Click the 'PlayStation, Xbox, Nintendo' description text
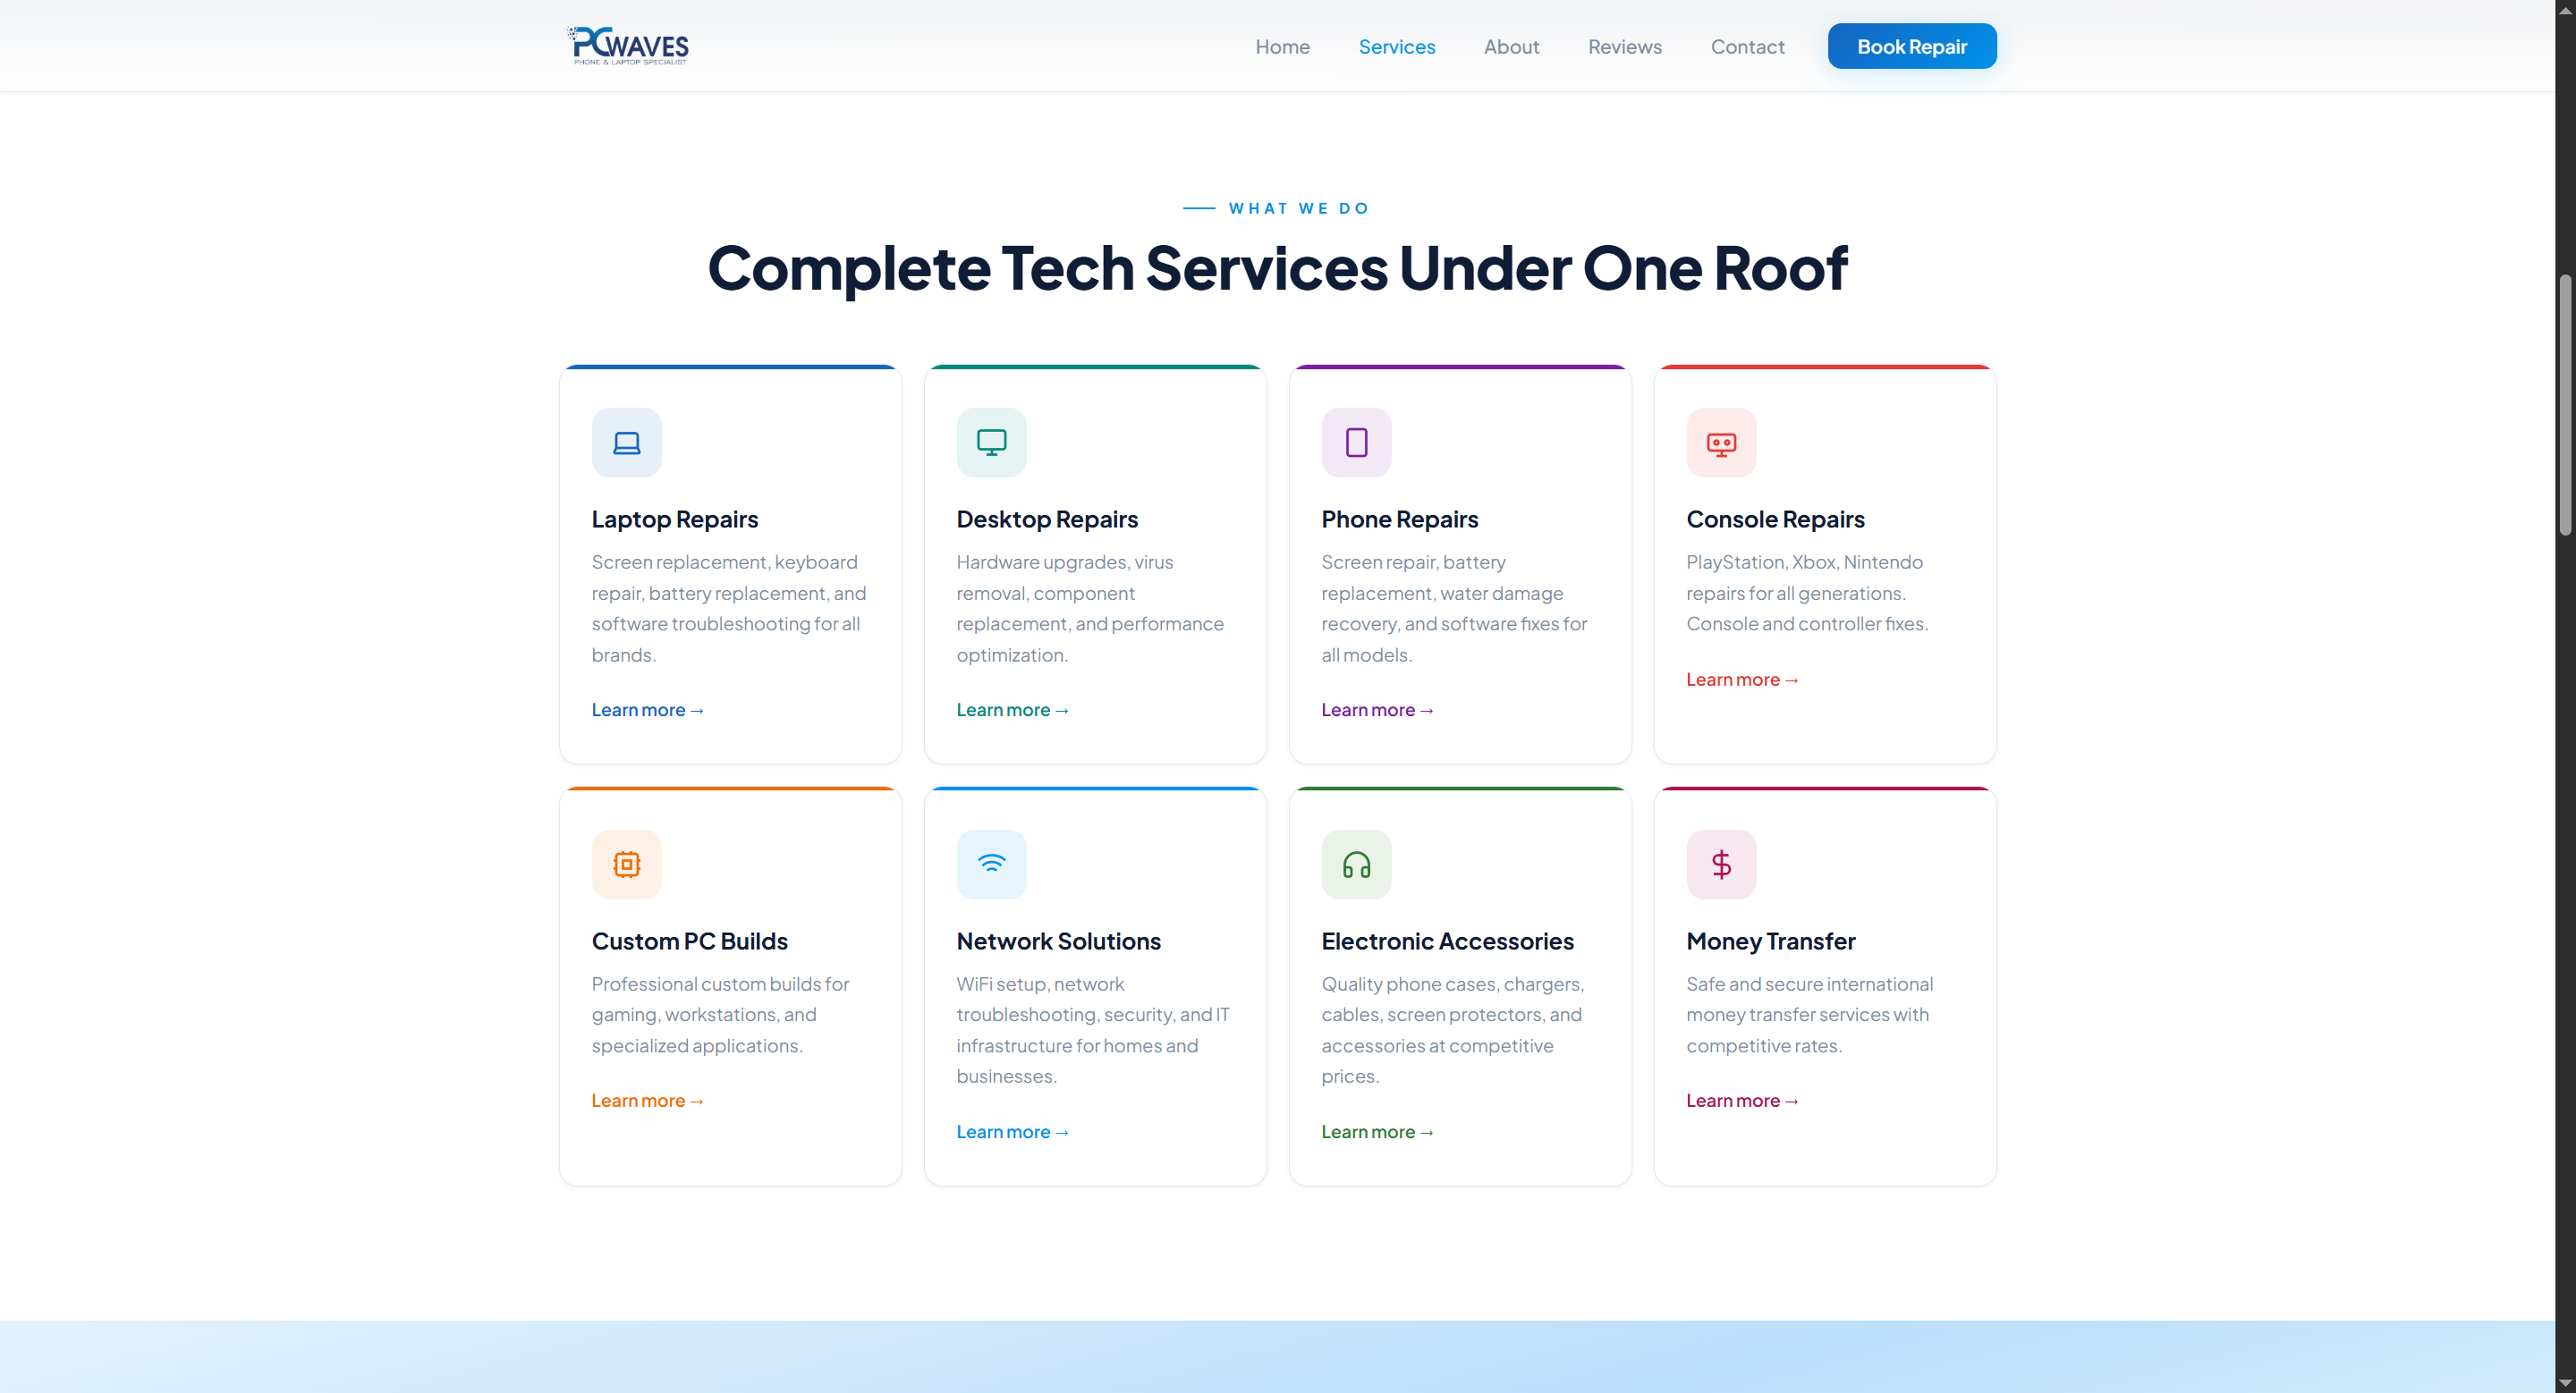 (x=1807, y=593)
